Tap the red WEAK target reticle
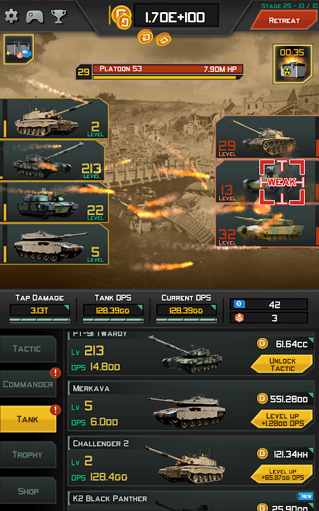Image resolution: width=319 pixels, height=511 pixels. click(282, 182)
